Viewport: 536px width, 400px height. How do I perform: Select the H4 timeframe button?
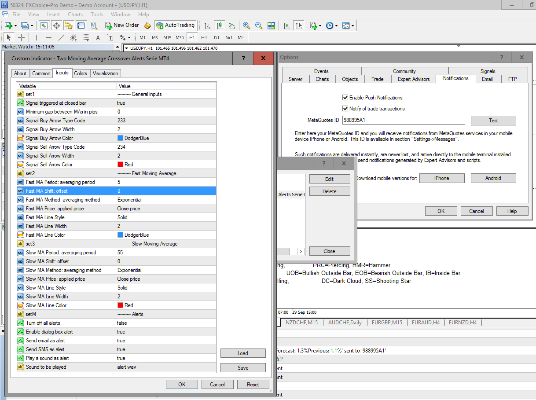204,37
